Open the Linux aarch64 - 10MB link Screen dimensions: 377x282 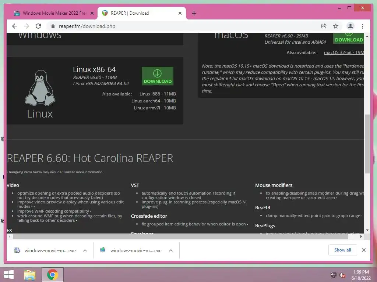click(x=154, y=101)
